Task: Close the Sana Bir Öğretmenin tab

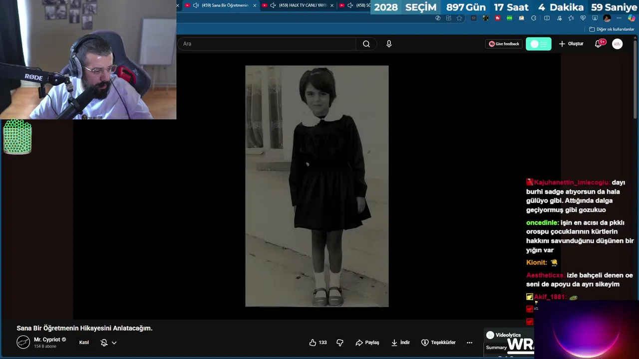Action: point(255,5)
